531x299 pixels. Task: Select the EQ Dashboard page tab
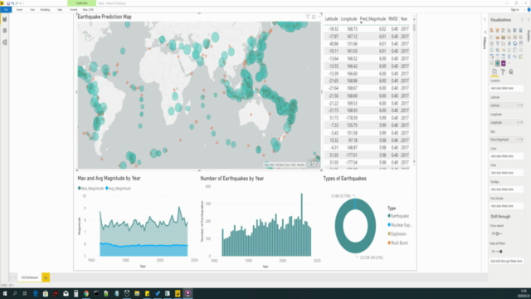(30, 277)
